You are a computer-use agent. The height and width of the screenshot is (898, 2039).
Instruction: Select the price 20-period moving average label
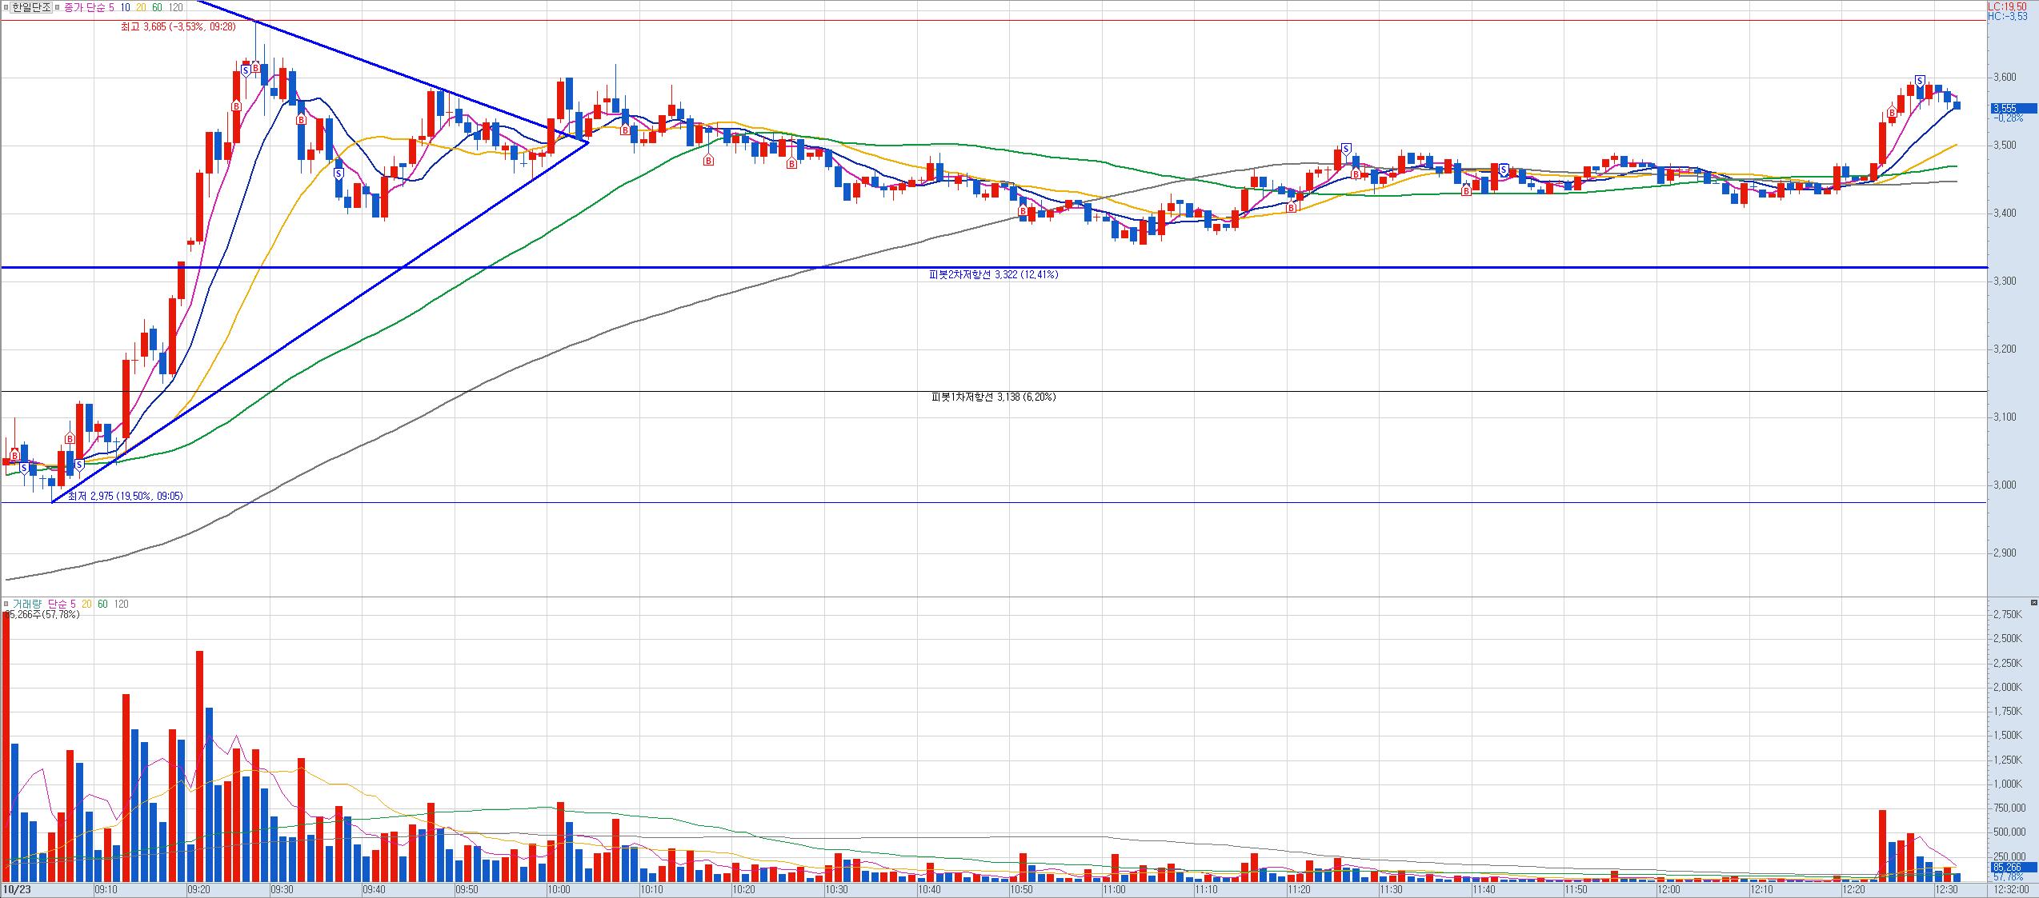(x=141, y=7)
